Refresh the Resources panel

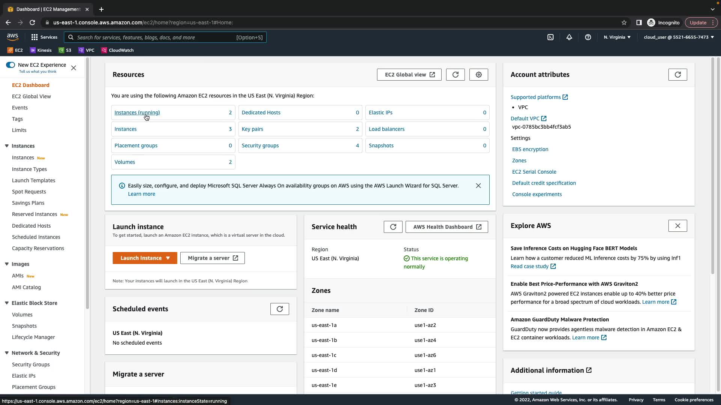455,75
